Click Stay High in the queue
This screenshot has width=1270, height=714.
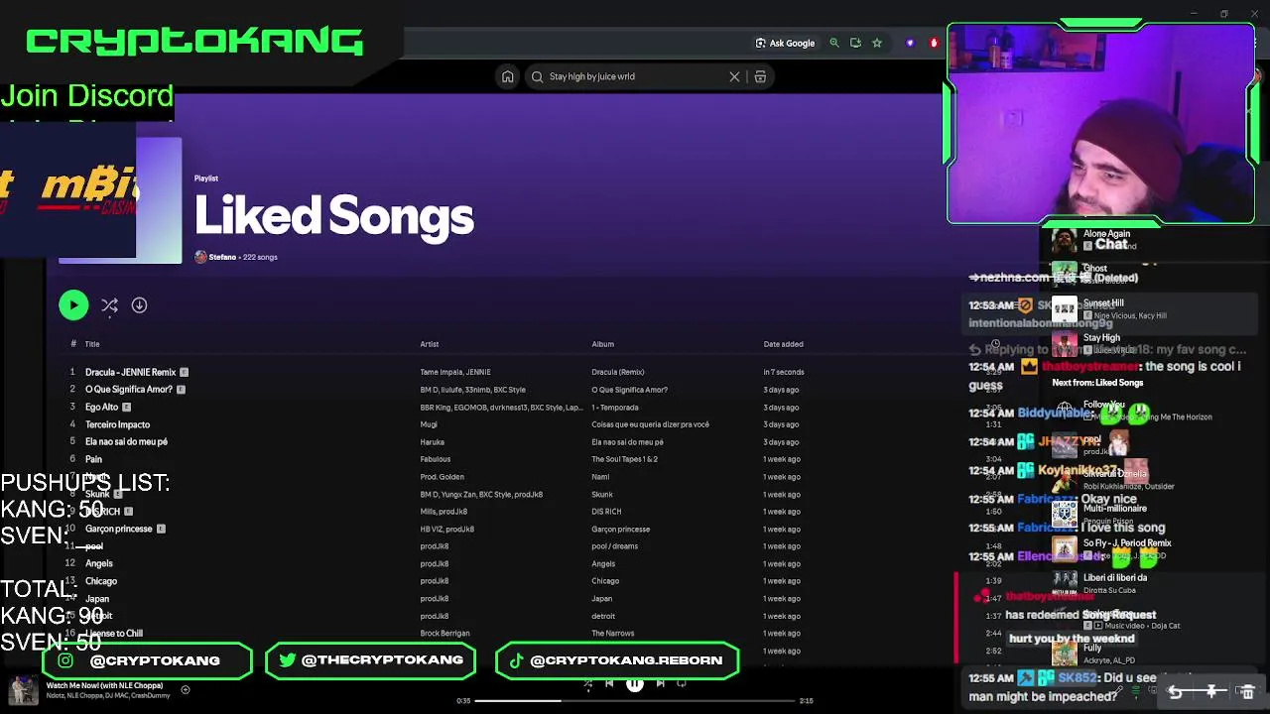click(x=1101, y=337)
